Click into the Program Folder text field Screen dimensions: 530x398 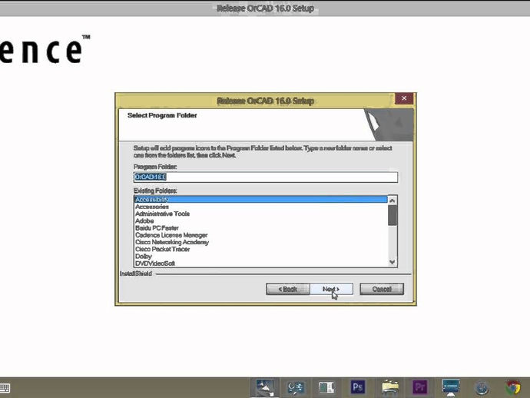coord(266,177)
